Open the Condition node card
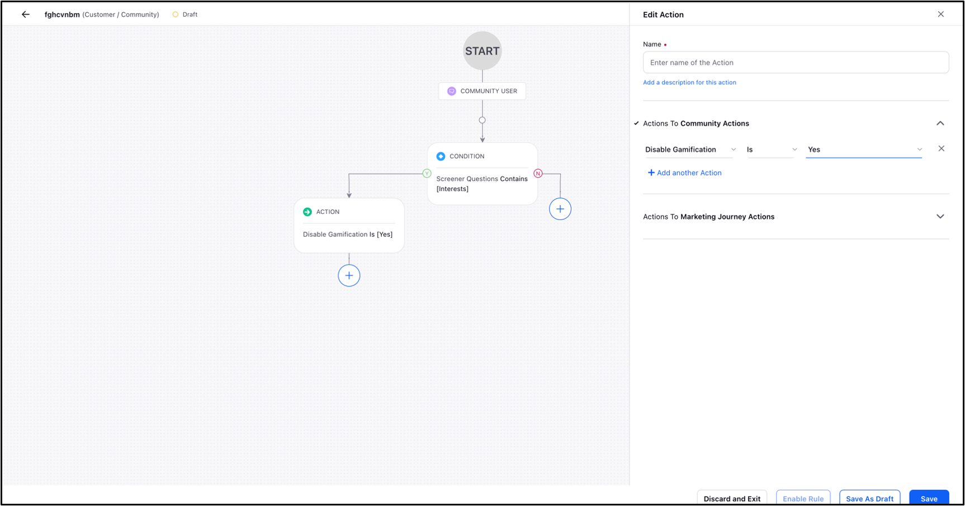The height and width of the screenshot is (506, 965). (482, 174)
